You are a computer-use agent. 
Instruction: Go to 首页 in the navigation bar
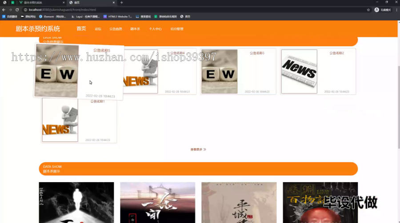point(81,28)
